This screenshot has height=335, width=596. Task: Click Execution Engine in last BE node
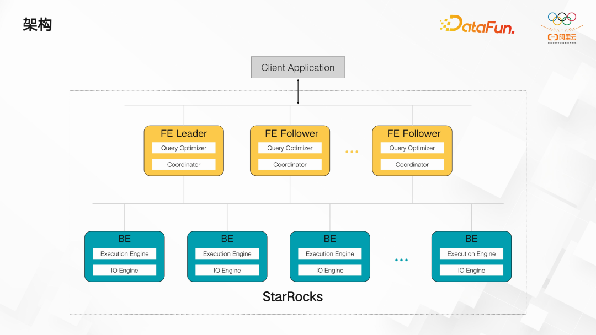pyautogui.click(x=471, y=254)
